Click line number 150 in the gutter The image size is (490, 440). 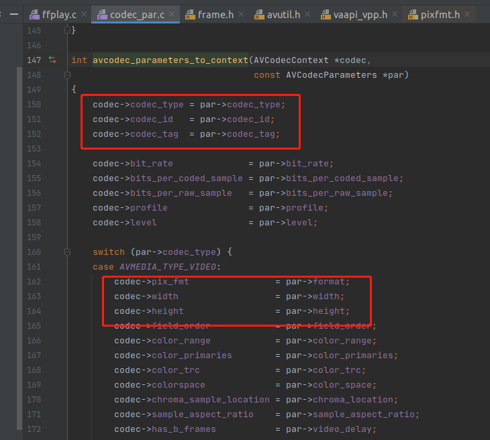[34, 105]
